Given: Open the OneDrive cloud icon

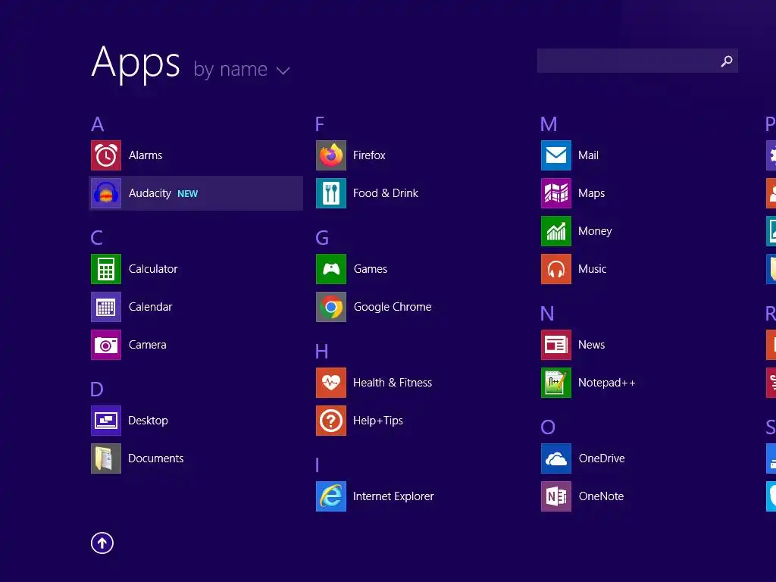Looking at the screenshot, I should (556, 458).
